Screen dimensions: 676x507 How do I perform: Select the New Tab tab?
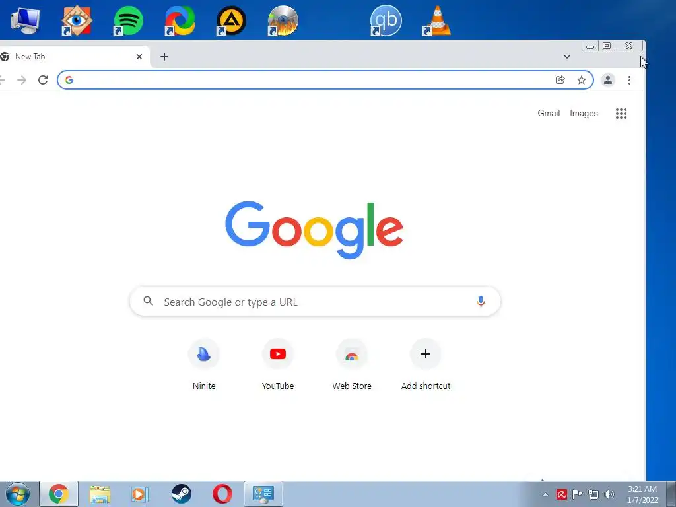click(x=73, y=57)
